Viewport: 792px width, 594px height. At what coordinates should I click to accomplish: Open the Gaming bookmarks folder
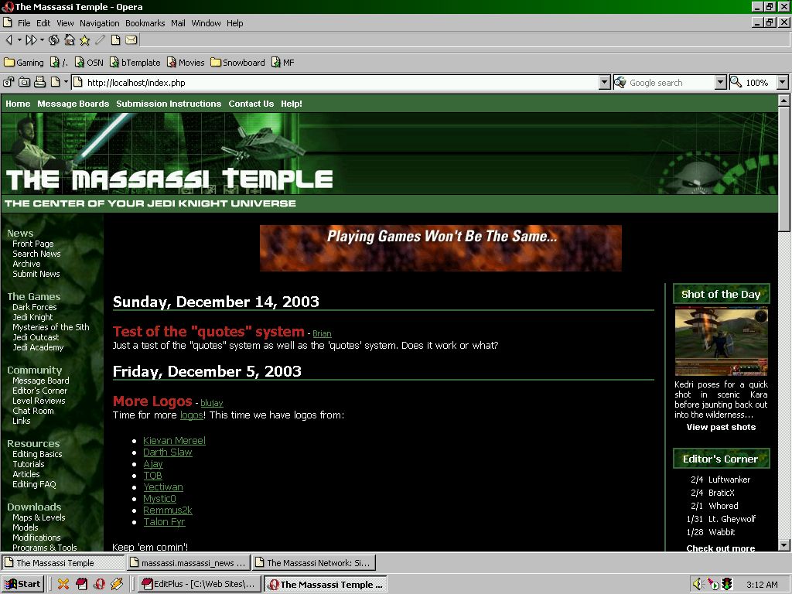coord(24,63)
